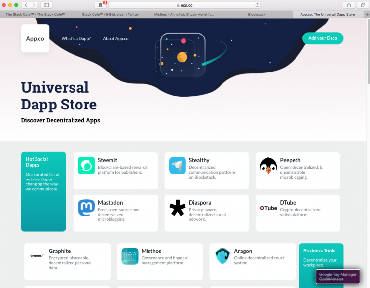Open the Peepeth title link
The height and width of the screenshot is (288, 370).
290,160
